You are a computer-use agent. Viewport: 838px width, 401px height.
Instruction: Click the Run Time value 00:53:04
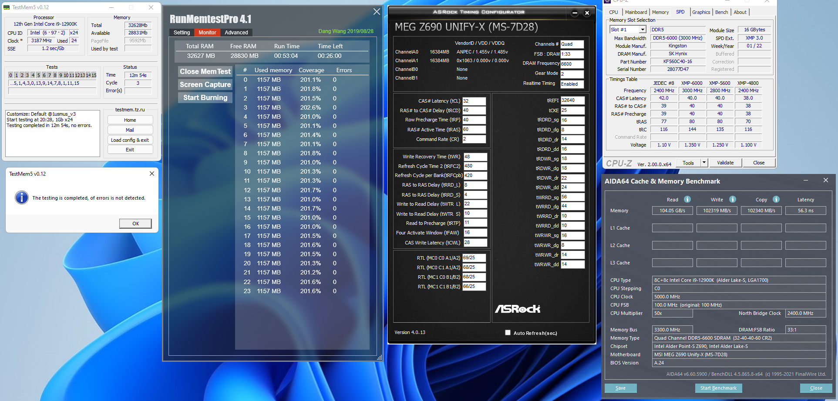(286, 56)
